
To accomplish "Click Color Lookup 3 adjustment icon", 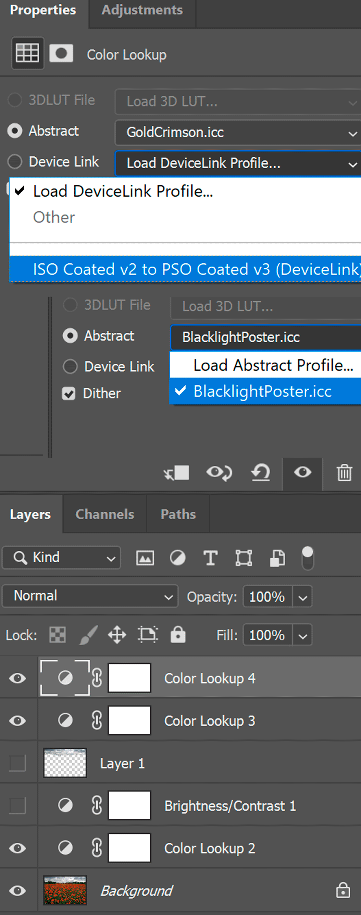I will (x=65, y=720).
